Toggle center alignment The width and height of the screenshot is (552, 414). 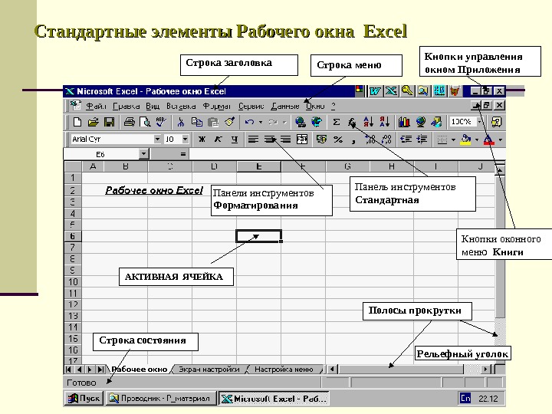[x=269, y=140]
